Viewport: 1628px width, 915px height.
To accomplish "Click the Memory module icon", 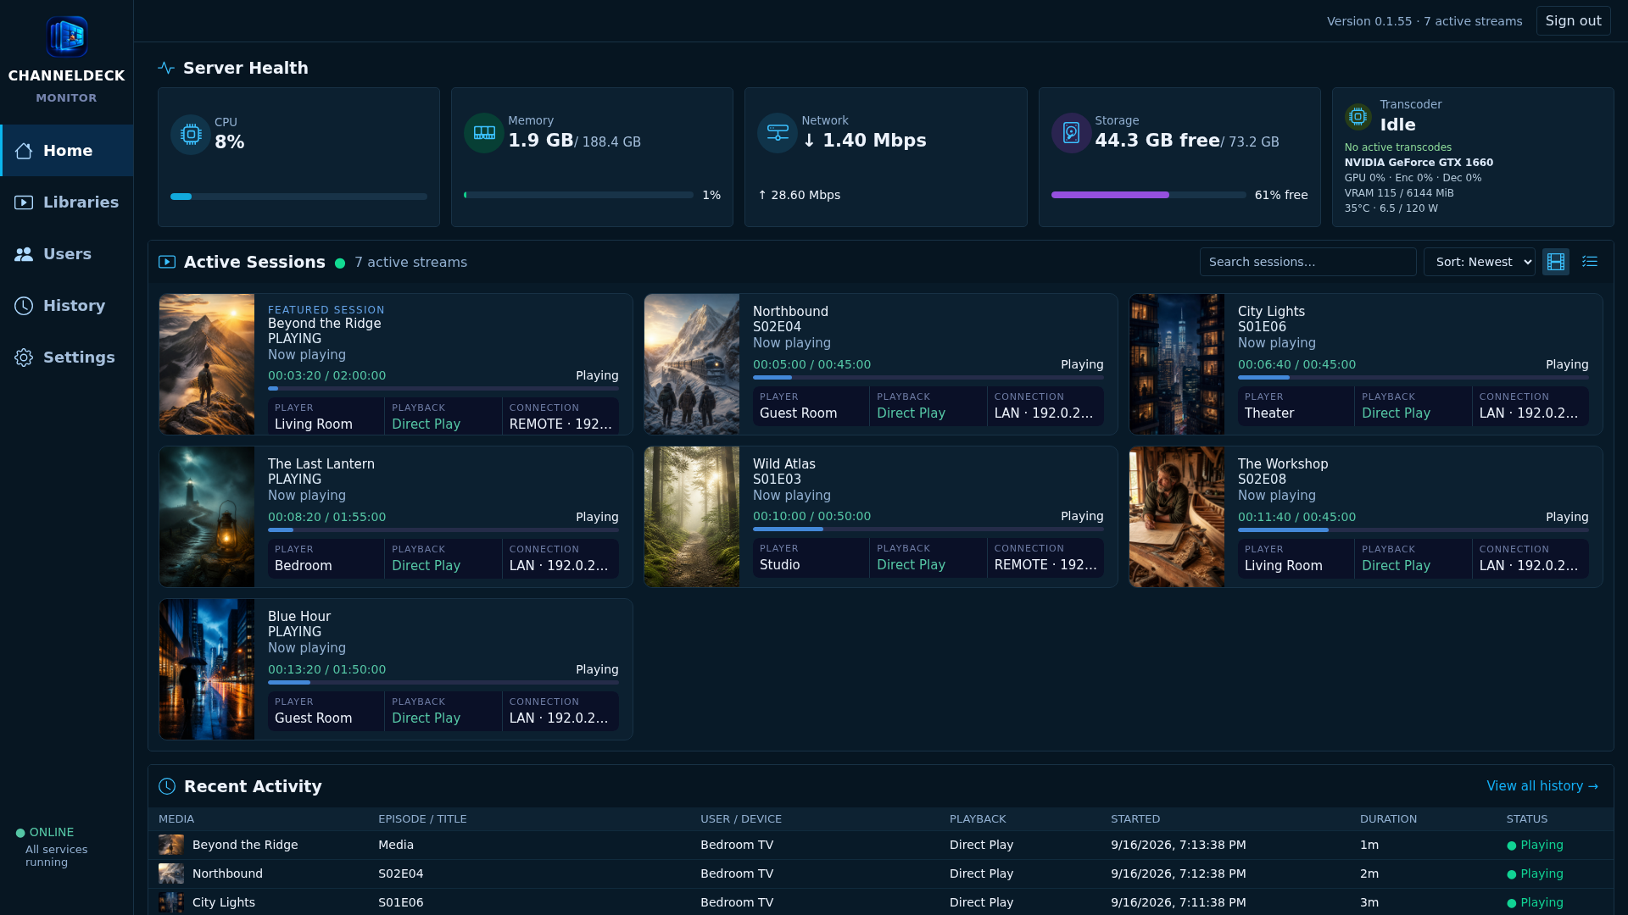I will [484, 133].
